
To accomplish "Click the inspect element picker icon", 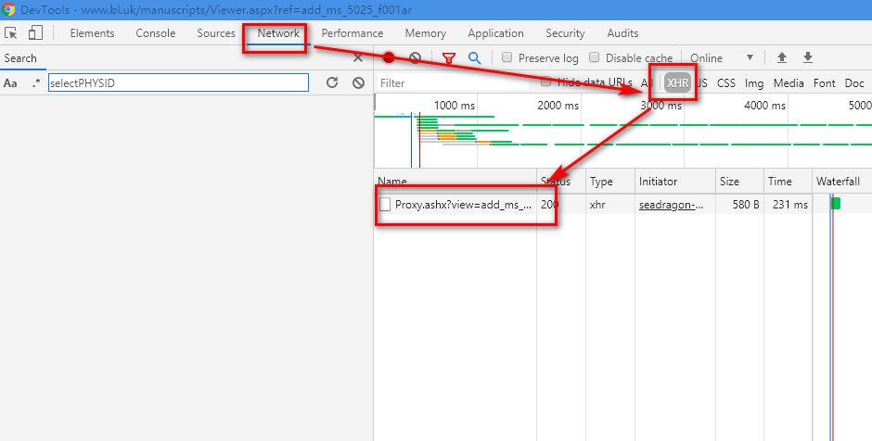I will point(11,33).
